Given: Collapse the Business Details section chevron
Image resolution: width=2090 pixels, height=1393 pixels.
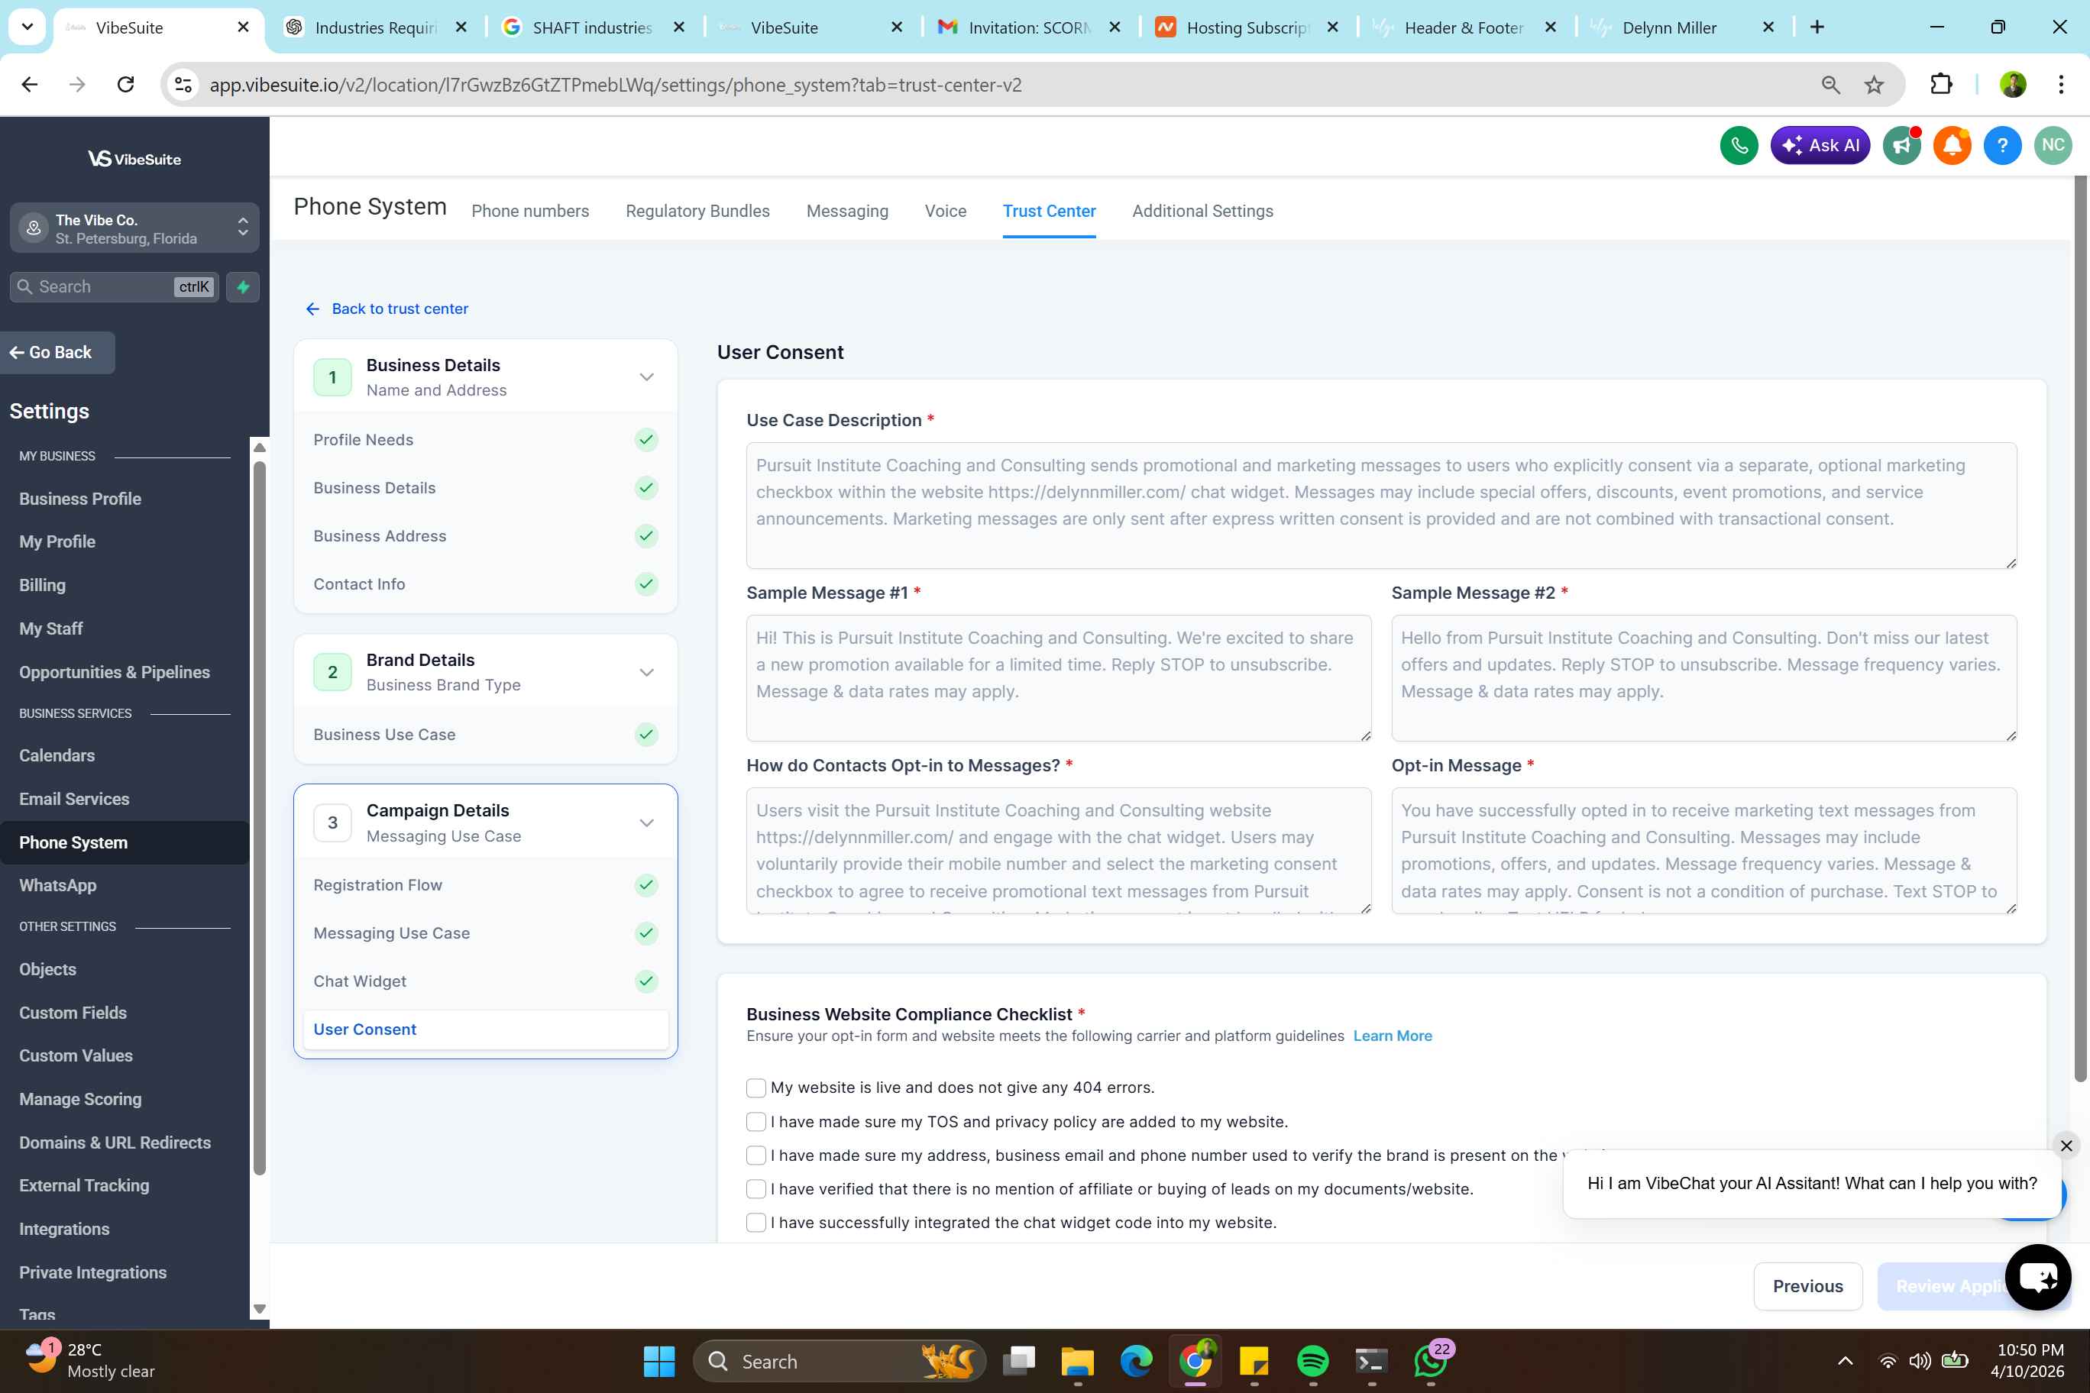Looking at the screenshot, I should point(647,377).
